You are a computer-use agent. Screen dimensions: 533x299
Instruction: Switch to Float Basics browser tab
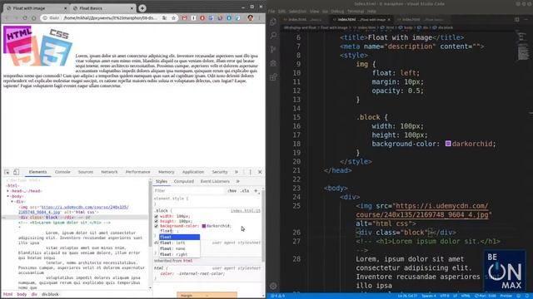[103, 8]
